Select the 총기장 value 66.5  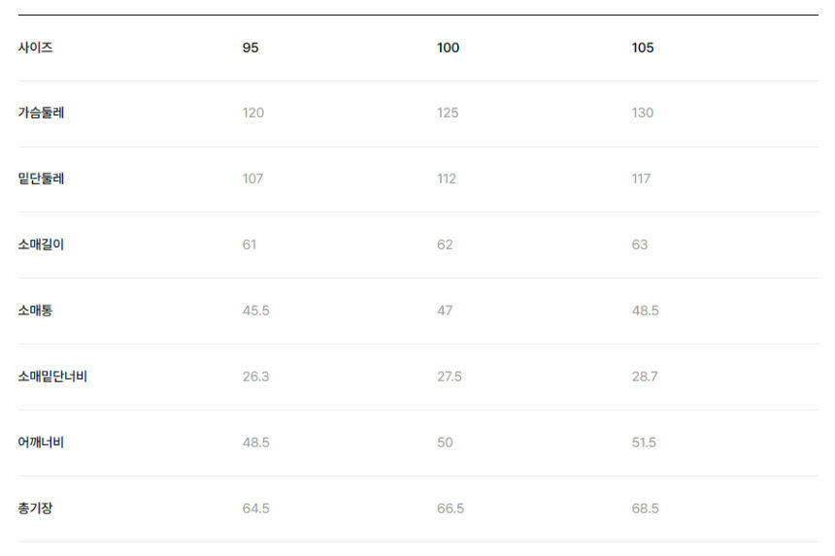click(451, 508)
